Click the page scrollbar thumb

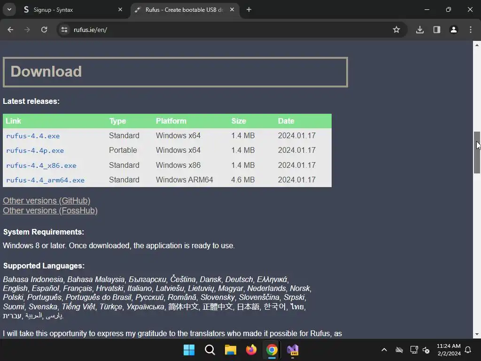[x=477, y=152]
